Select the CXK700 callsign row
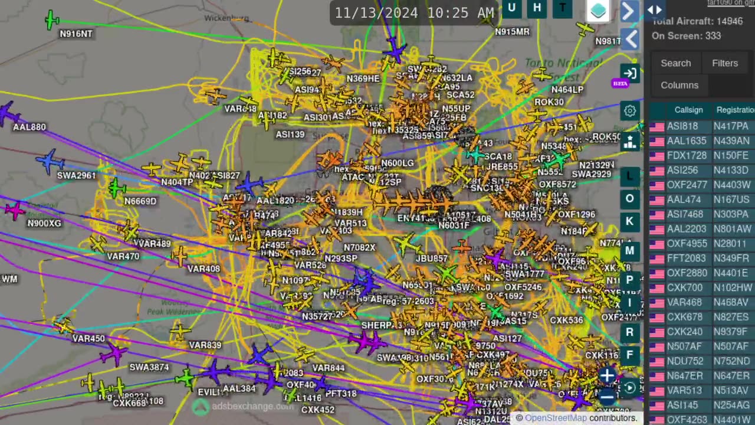The image size is (755, 425). click(x=702, y=287)
